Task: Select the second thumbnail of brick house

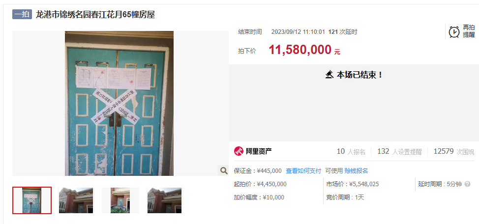Action: (76, 200)
